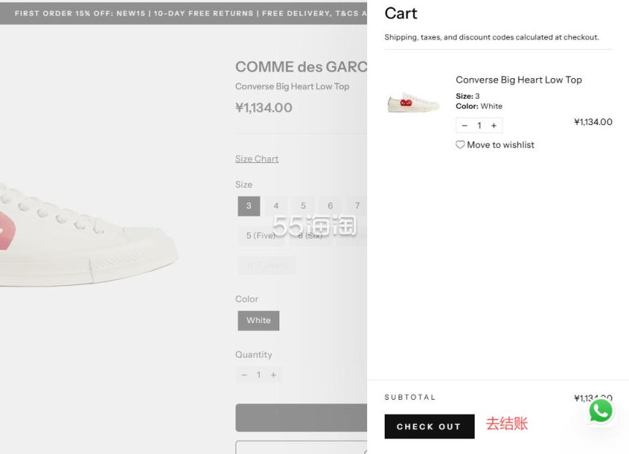Click the heart icon beside Move to wishlist
This screenshot has width=629, height=454.
460,145
